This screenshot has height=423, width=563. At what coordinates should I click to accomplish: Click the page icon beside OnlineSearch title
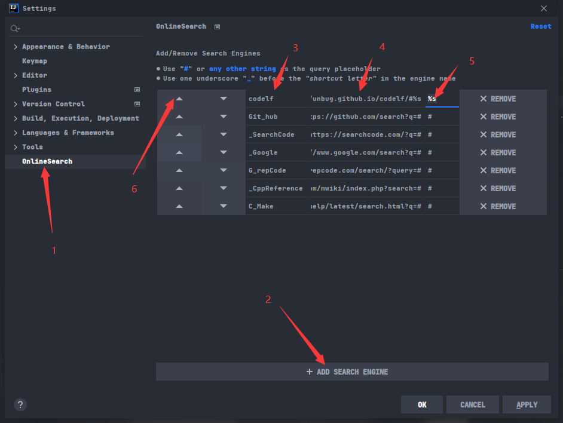point(216,26)
